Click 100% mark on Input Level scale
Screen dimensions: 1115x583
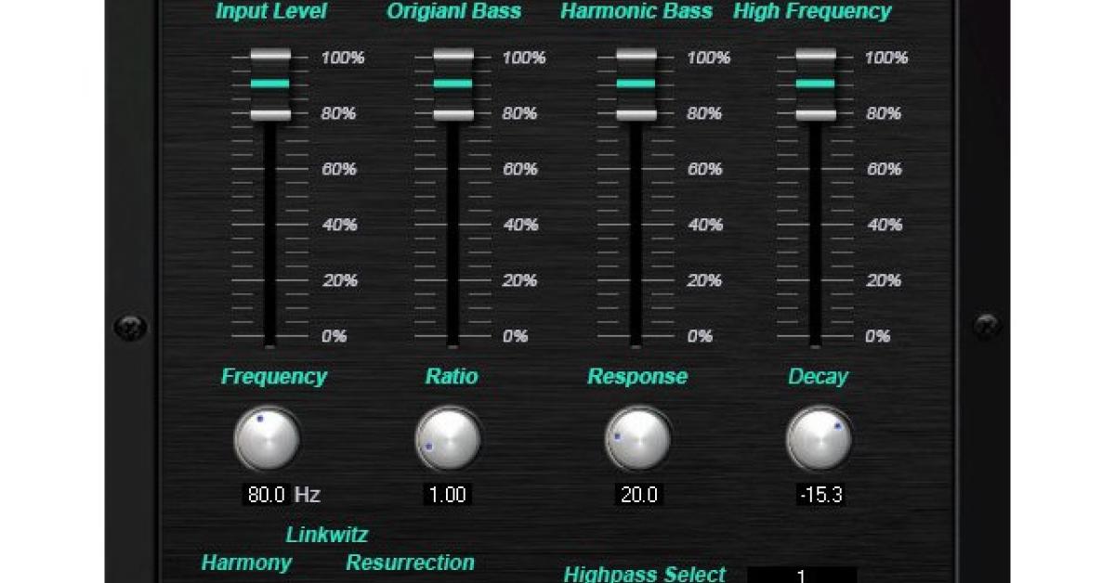tap(343, 58)
